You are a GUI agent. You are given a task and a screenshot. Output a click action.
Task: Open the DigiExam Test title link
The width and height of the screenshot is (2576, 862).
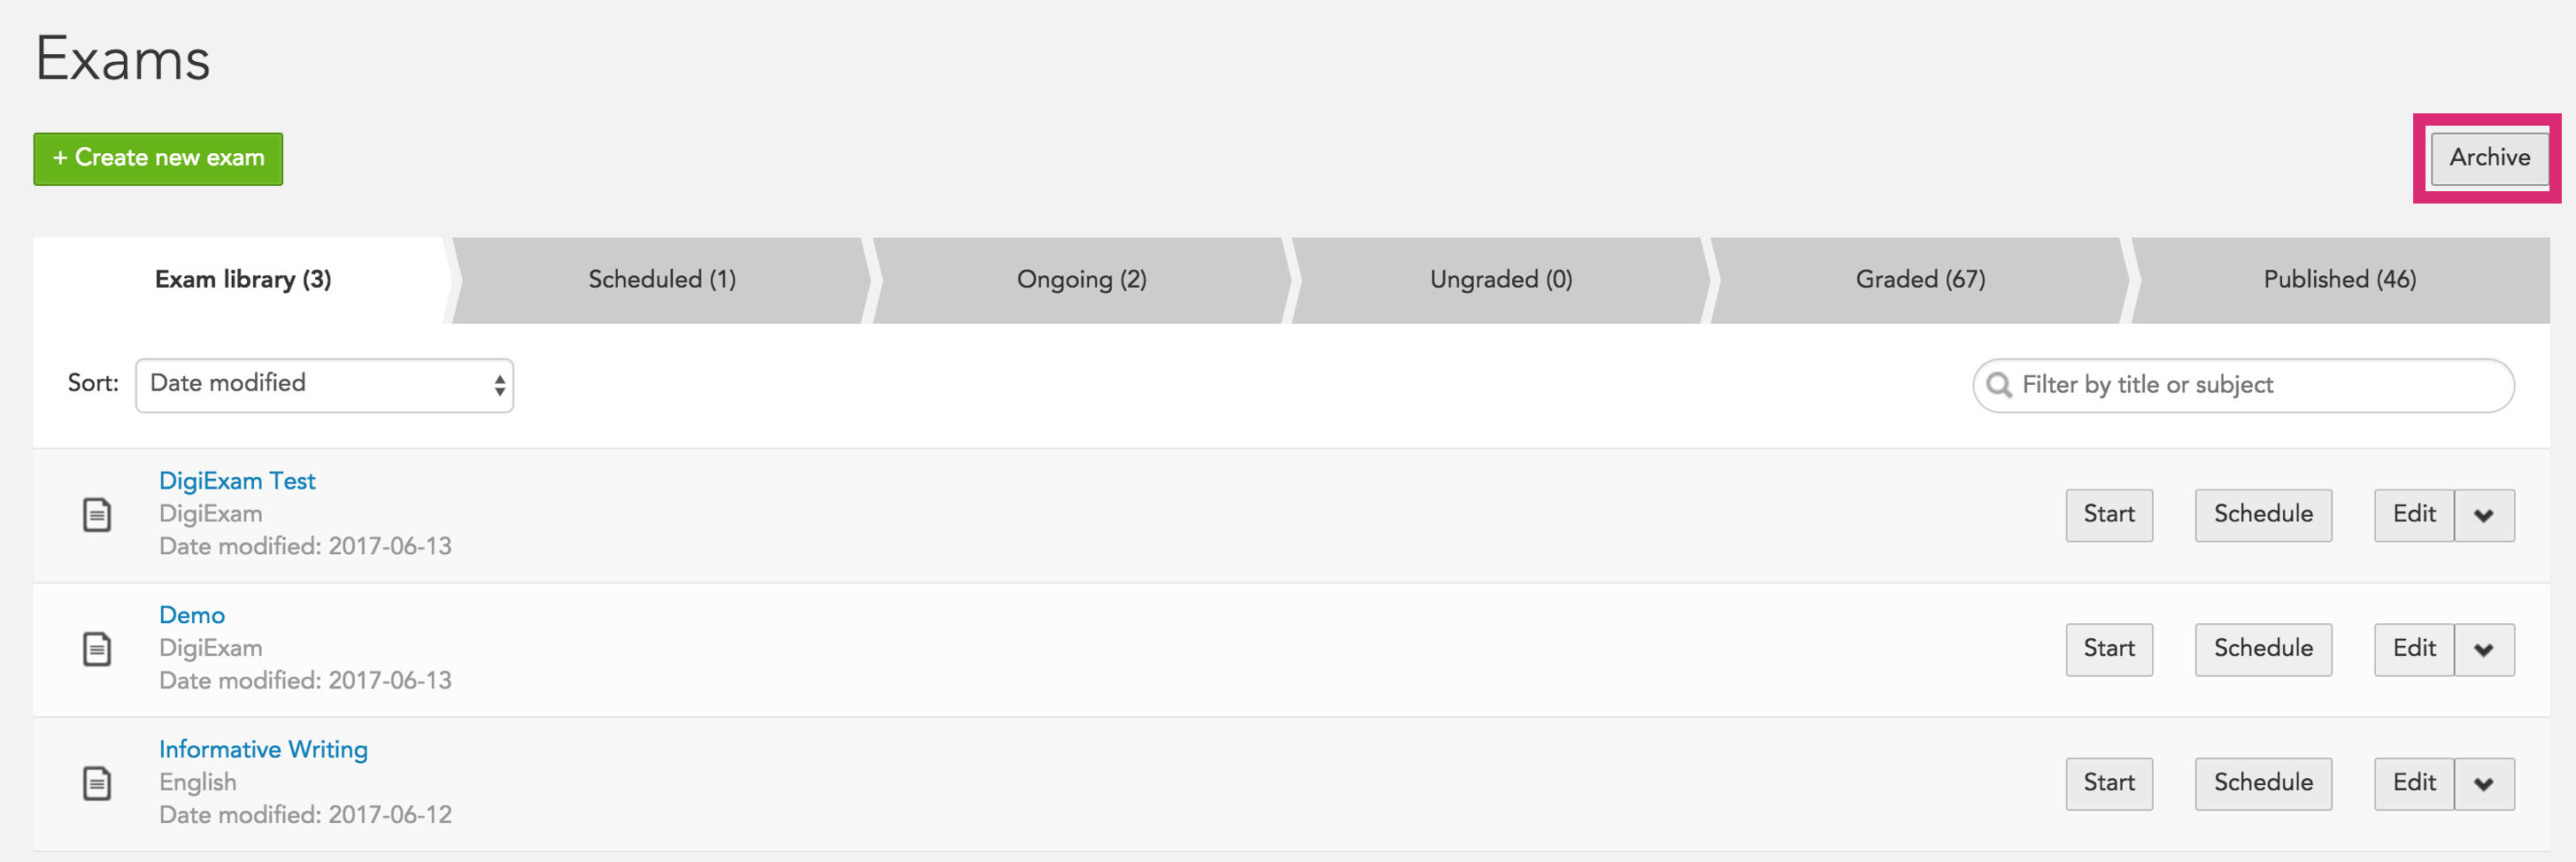tap(237, 481)
